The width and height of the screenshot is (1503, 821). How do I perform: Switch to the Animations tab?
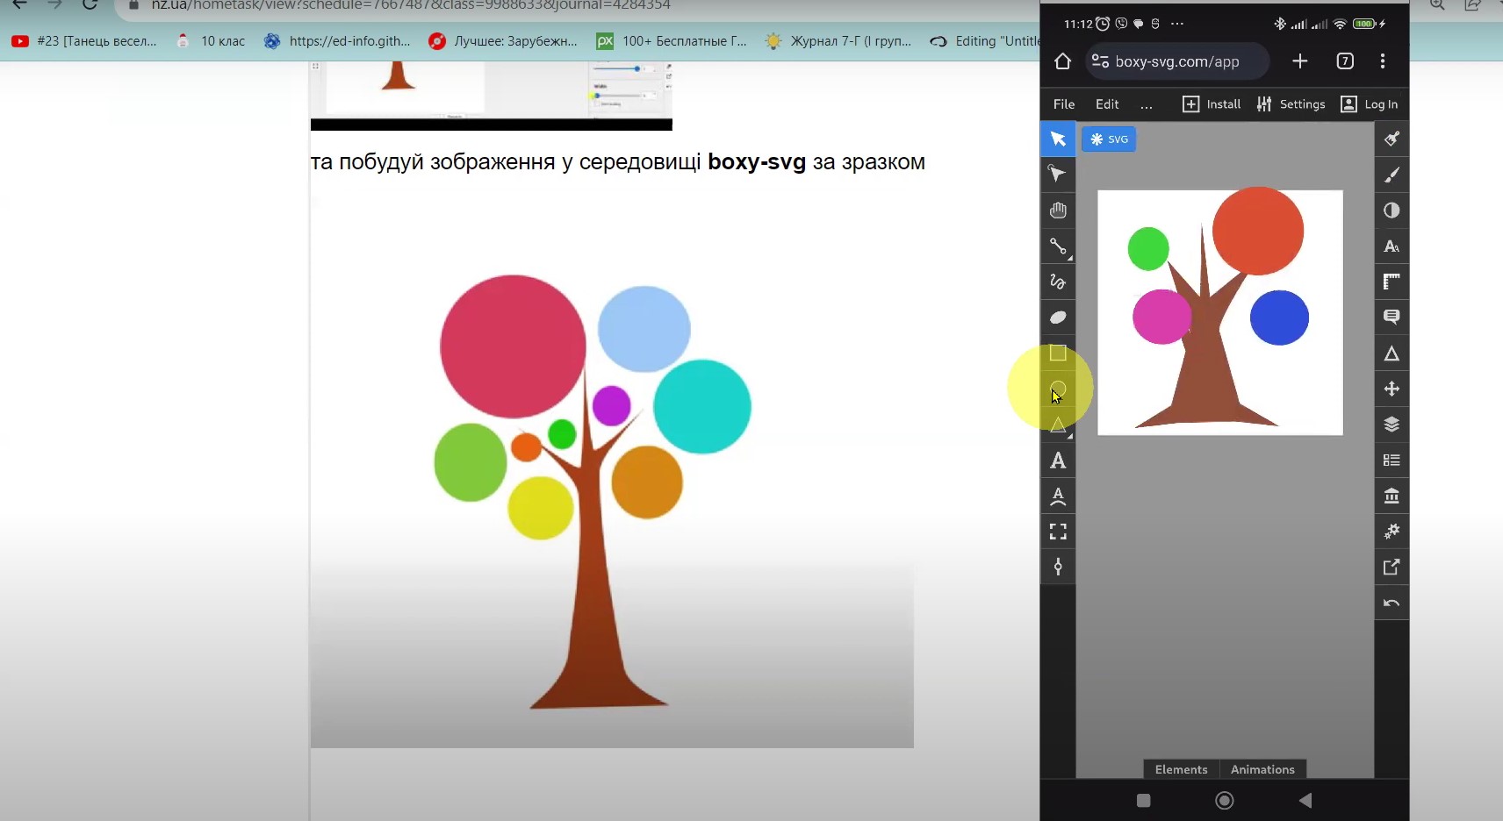(1262, 769)
